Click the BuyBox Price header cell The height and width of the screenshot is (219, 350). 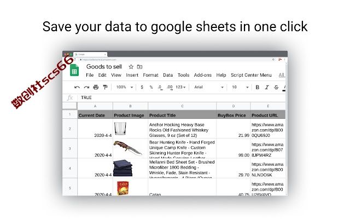(234, 114)
